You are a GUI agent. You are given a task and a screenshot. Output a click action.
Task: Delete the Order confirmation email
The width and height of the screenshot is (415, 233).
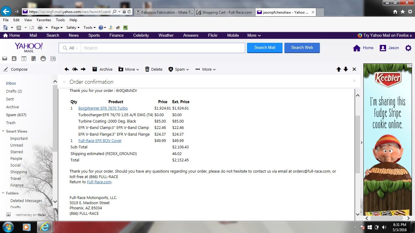154,69
